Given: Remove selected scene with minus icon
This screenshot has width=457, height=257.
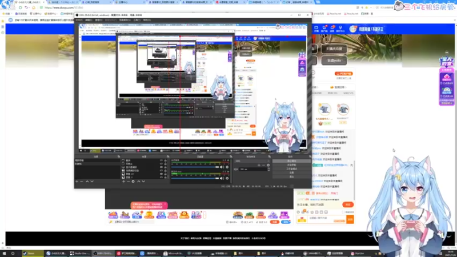Looking at the screenshot, I should [82, 181].
